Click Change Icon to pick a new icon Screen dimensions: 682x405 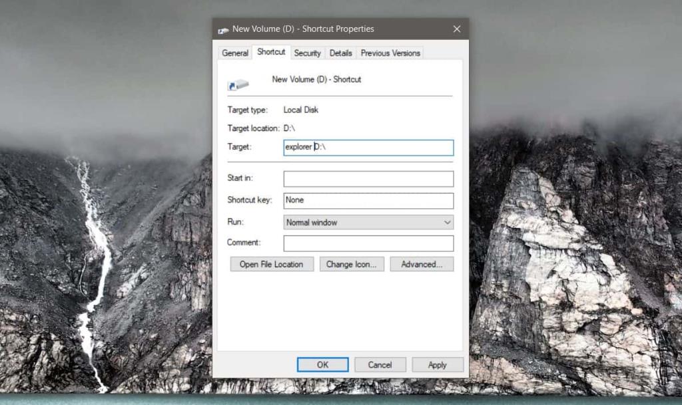click(352, 264)
